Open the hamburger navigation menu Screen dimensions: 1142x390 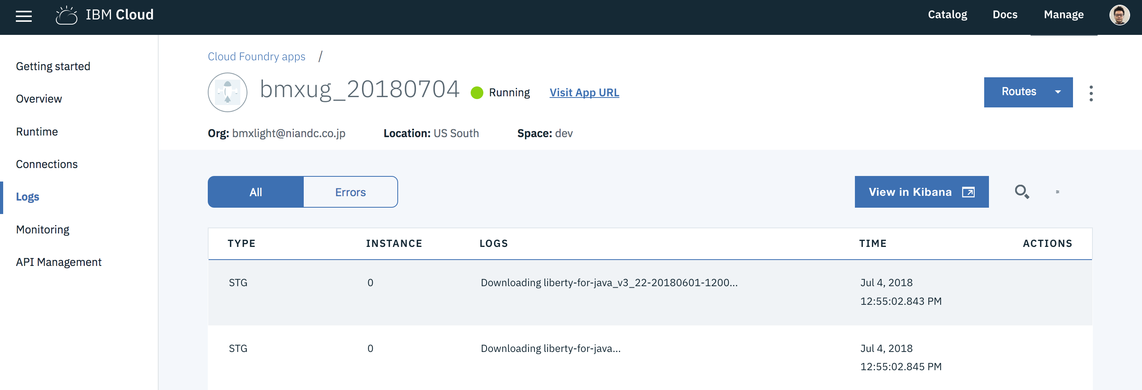[24, 16]
